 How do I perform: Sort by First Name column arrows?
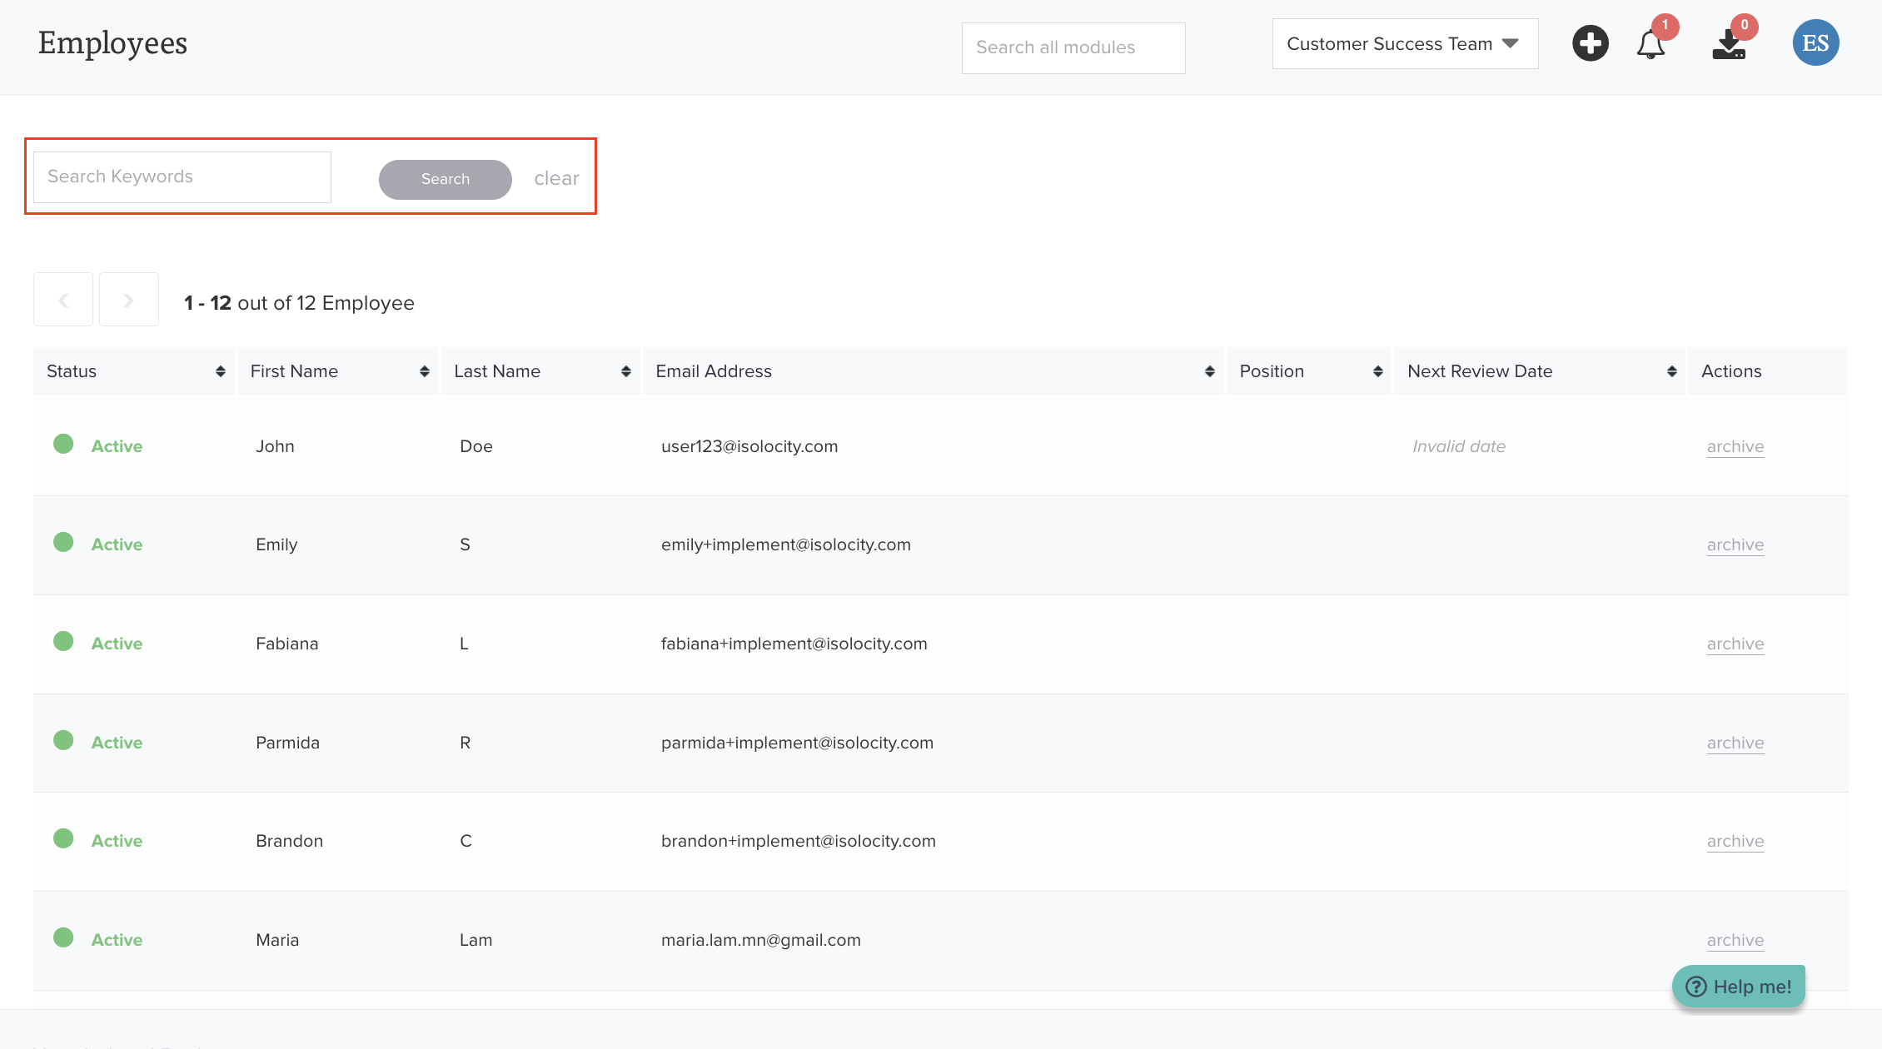point(424,371)
